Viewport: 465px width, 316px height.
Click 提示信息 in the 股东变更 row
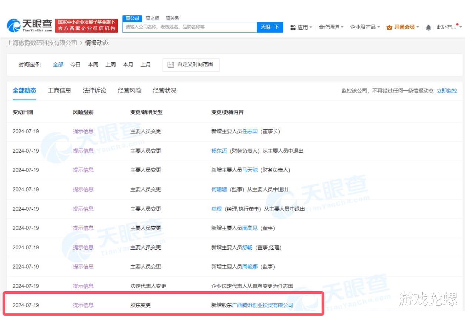83,305
